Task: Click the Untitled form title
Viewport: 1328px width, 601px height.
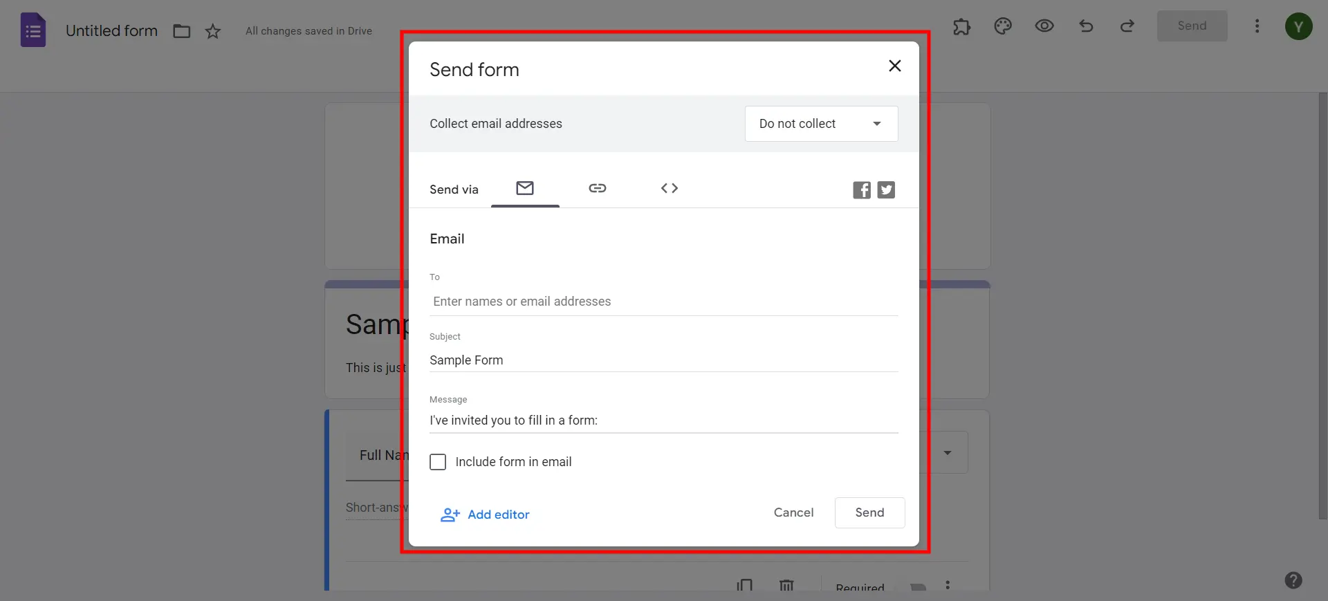Action: click(x=112, y=31)
